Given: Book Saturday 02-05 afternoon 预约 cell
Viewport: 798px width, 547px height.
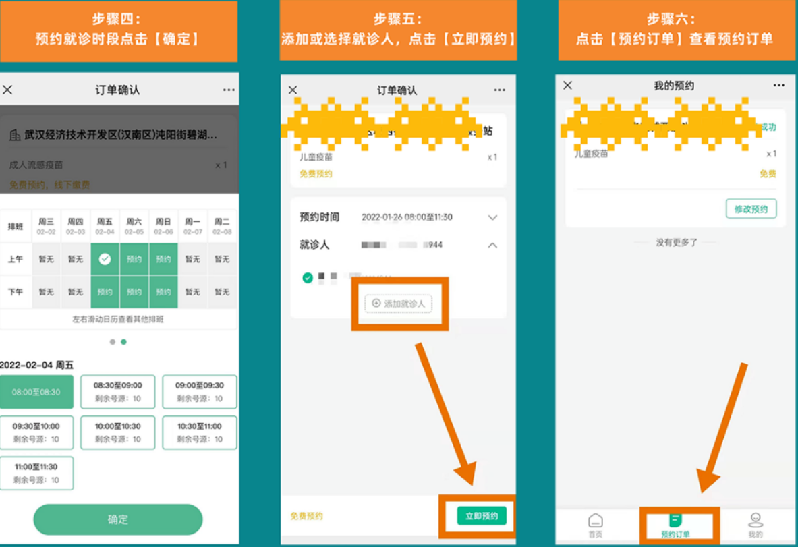Looking at the screenshot, I should tap(134, 292).
